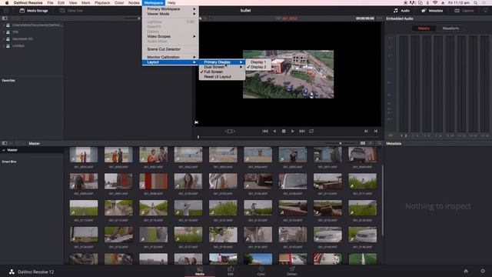This screenshot has width=492, height=277.
Task: Select Scene Cut Detector menu item
Action: pyautogui.click(x=171, y=49)
